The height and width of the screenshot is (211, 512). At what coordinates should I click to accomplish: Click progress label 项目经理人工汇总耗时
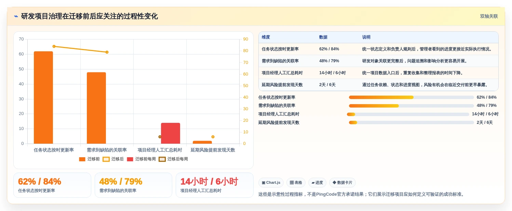[279, 114]
